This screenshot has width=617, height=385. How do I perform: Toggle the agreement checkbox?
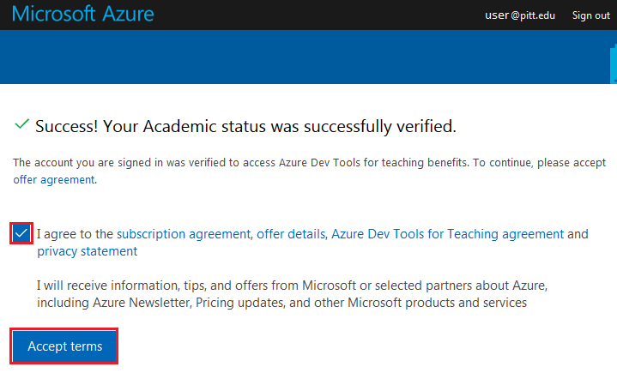22,233
